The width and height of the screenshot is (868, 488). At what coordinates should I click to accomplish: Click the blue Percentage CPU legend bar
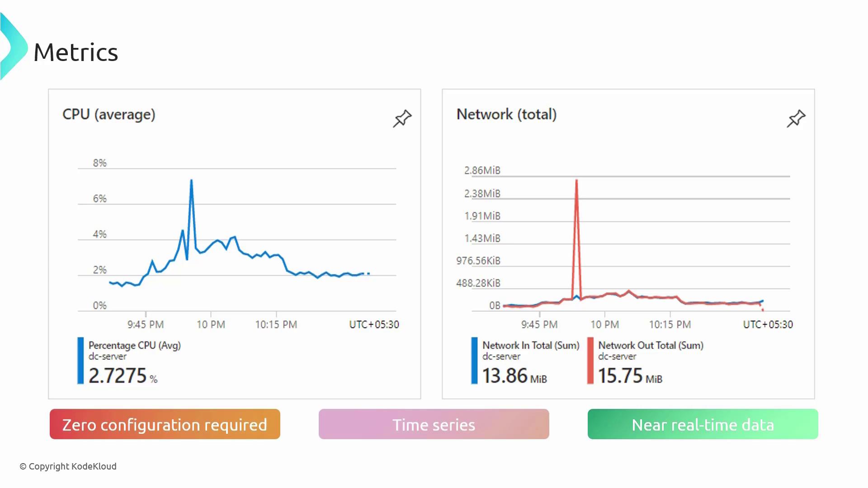click(80, 361)
